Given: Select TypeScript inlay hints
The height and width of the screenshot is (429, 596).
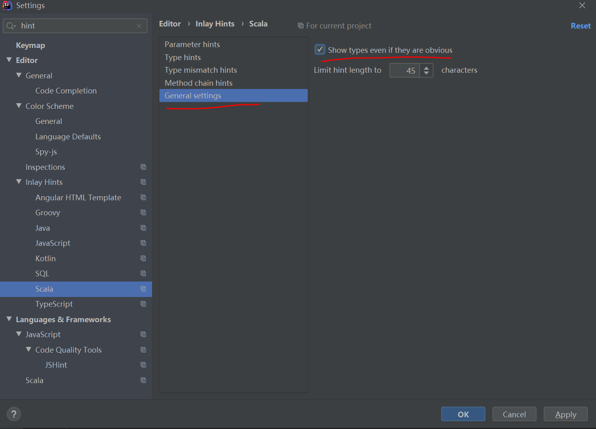Looking at the screenshot, I should [x=54, y=304].
